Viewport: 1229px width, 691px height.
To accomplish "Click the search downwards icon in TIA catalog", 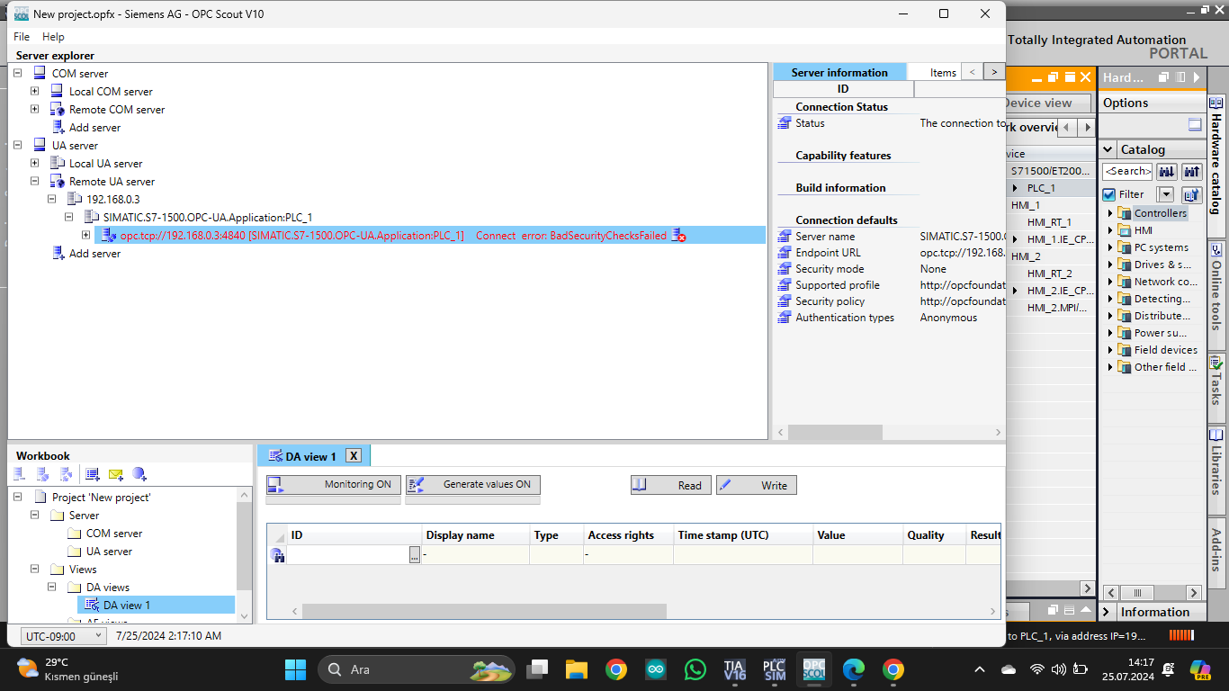I will point(1167,171).
